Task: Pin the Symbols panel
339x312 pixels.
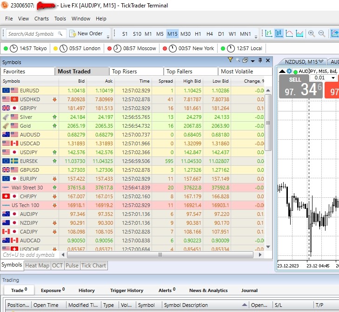Action: click(260, 60)
